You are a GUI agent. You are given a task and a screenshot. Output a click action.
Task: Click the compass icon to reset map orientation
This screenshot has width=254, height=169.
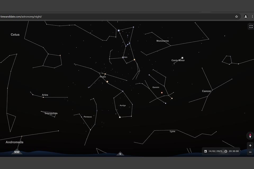(x=250, y=136)
